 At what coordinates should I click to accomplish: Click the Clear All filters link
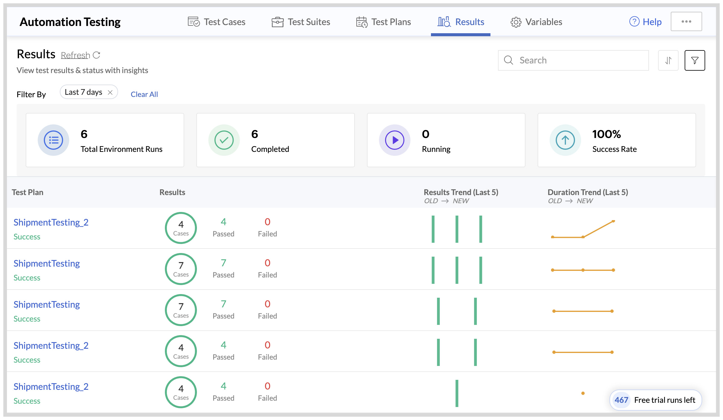tap(144, 94)
